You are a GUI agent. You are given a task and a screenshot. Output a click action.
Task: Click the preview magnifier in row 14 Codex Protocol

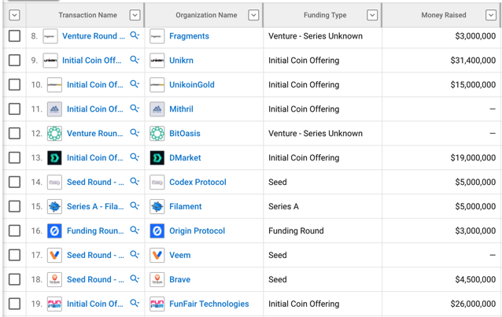click(135, 181)
